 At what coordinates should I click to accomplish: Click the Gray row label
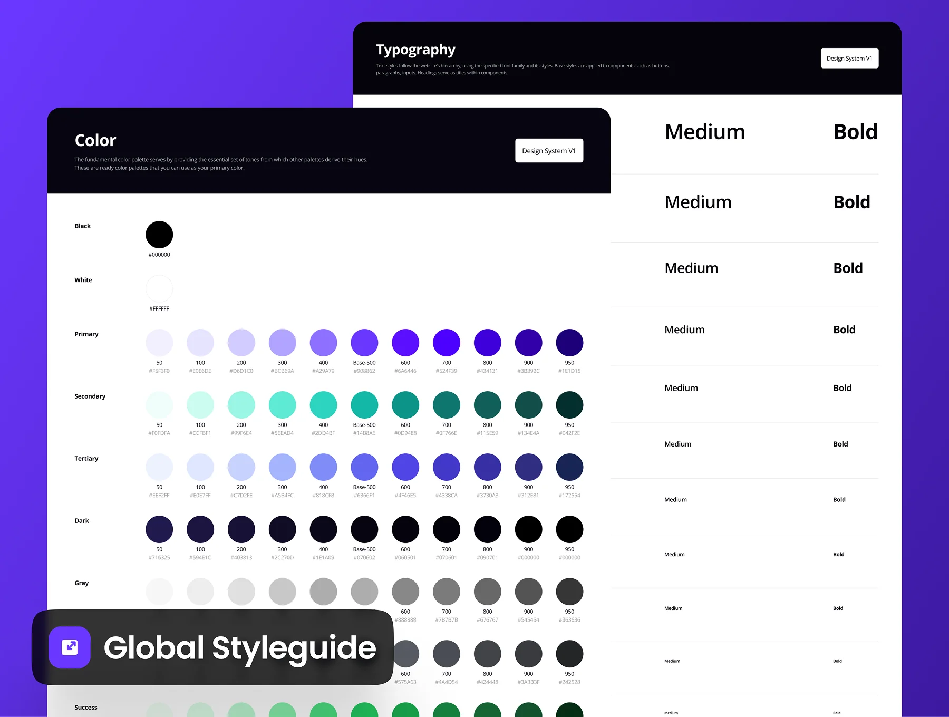pos(82,583)
